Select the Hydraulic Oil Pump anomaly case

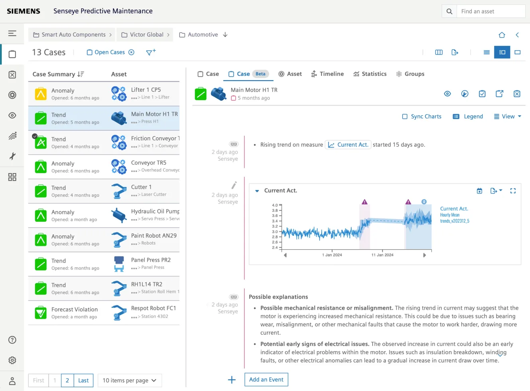(104, 215)
